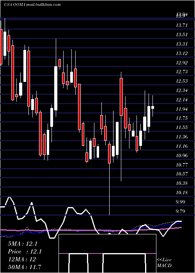
Task: Select the 10.38 price axis label
Action: [182, 183]
